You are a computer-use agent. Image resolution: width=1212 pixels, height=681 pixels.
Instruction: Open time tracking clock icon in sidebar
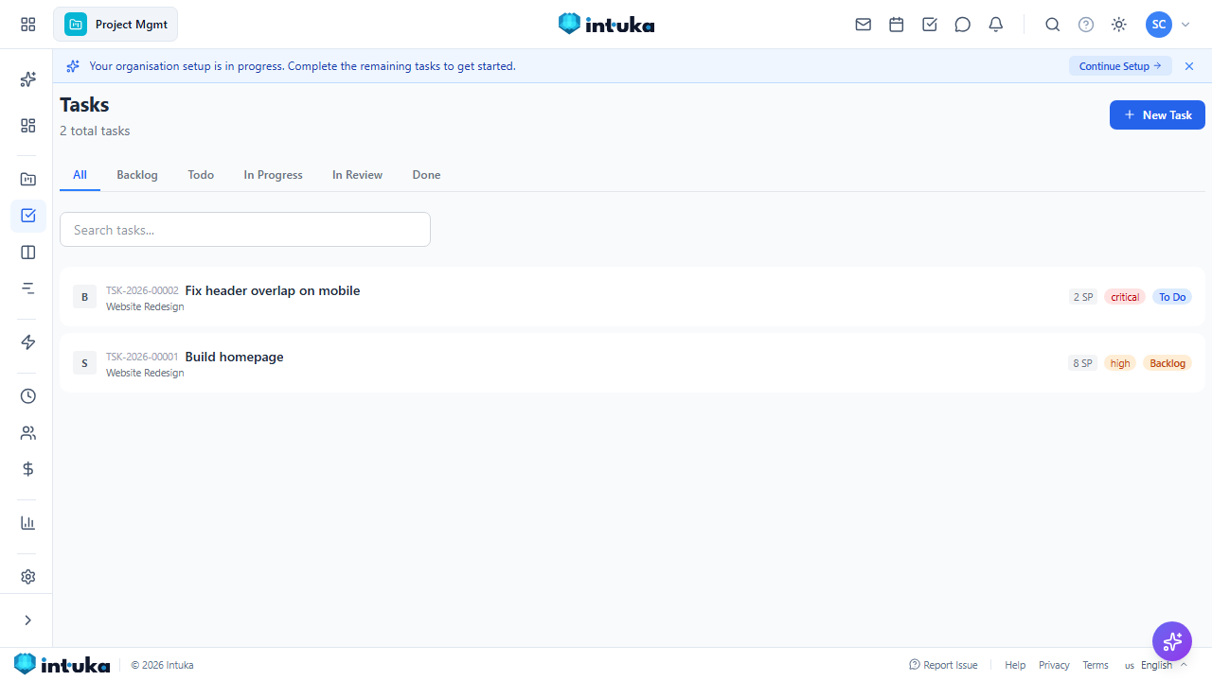tap(28, 396)
